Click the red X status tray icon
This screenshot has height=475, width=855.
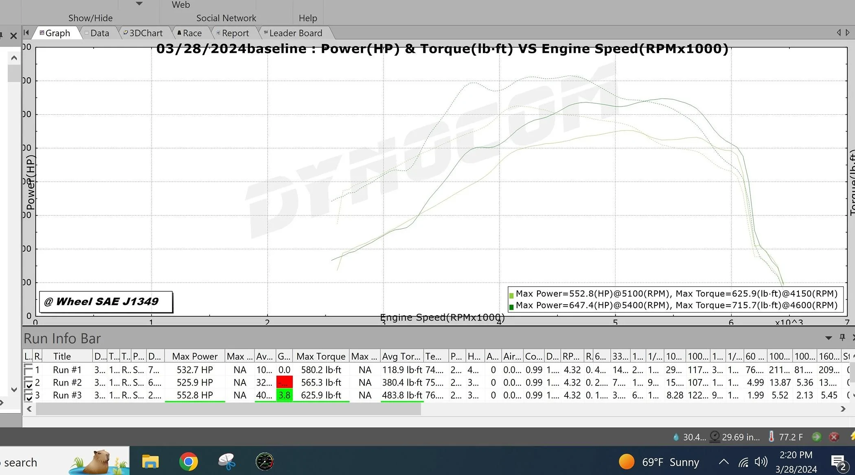(x=834, y=437)
